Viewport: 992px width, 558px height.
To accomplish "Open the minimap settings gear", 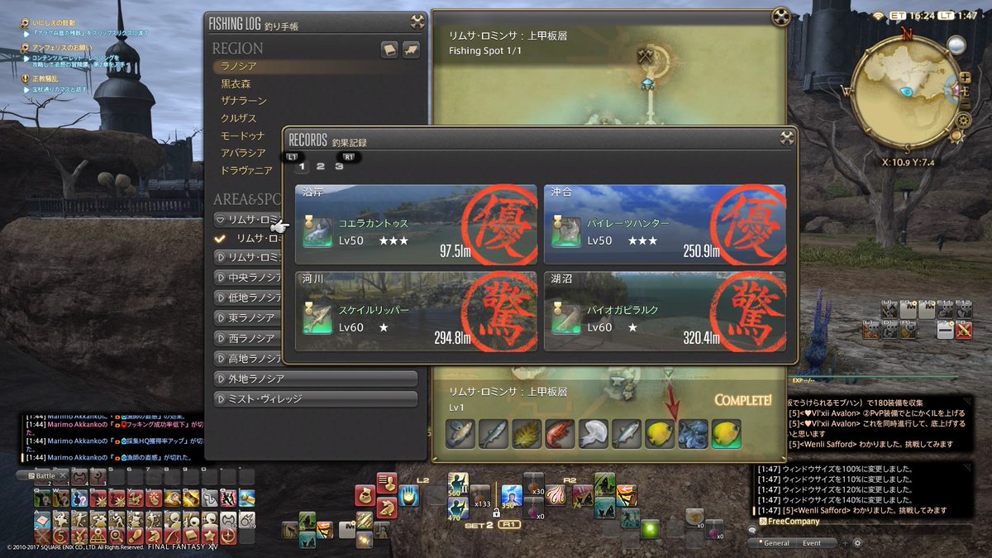I will 962,121.
